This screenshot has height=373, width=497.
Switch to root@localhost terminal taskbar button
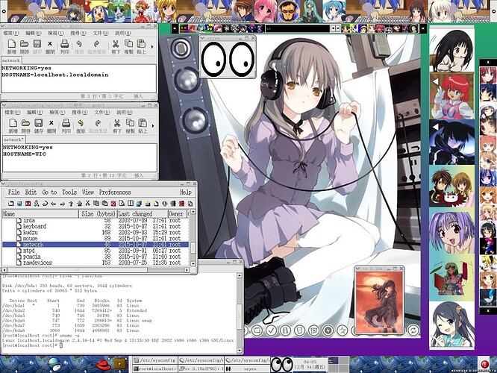click(154, 369)
